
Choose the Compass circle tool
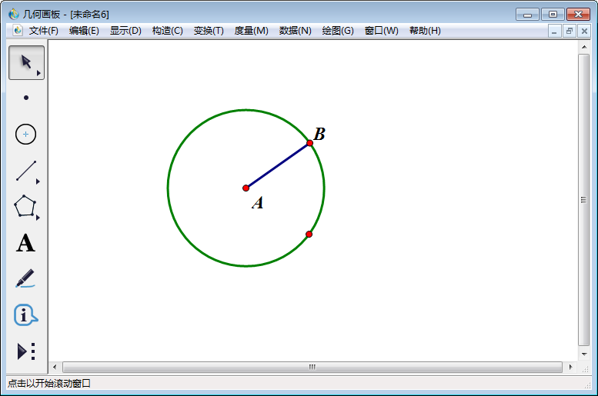(x=26, y=134)
